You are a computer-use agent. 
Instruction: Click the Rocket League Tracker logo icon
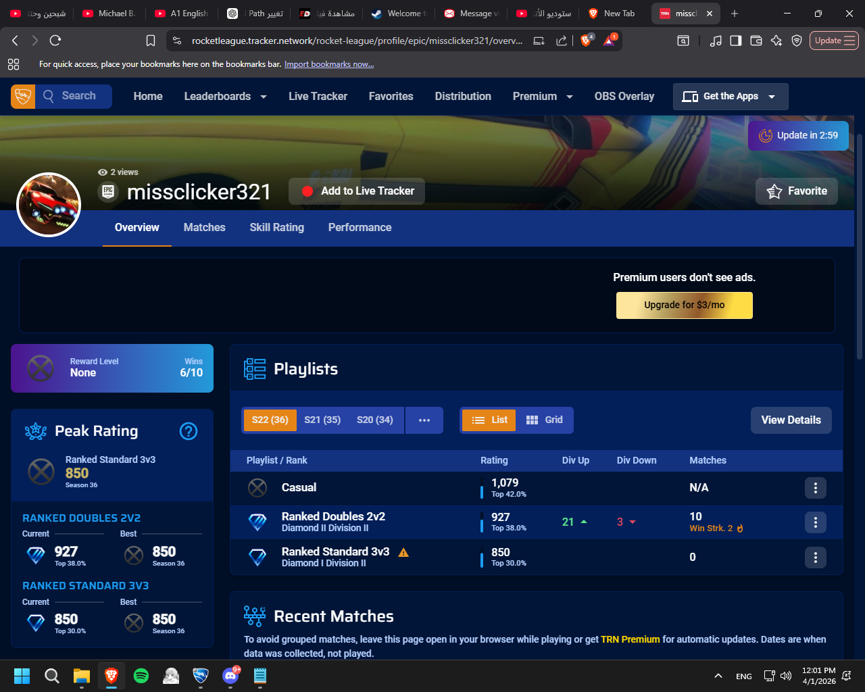click(x=23, y=97)
